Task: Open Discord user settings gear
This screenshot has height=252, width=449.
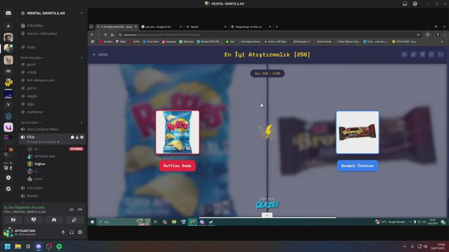Action: 80,232
